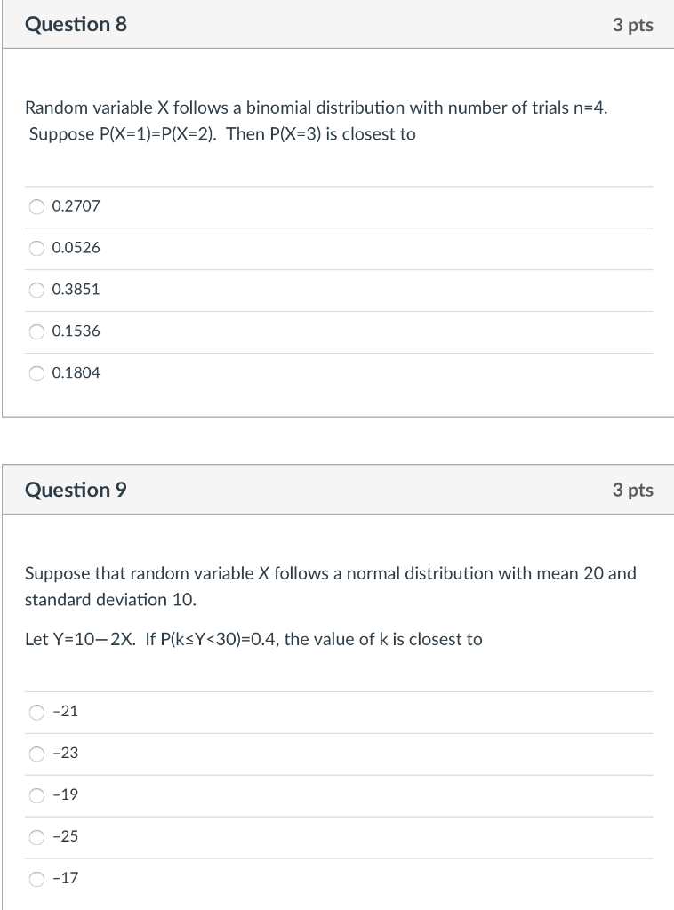This screenshot has width=674, height=910.
Task: Click the binomial distribution question text
Action: (x=317, y=121)
